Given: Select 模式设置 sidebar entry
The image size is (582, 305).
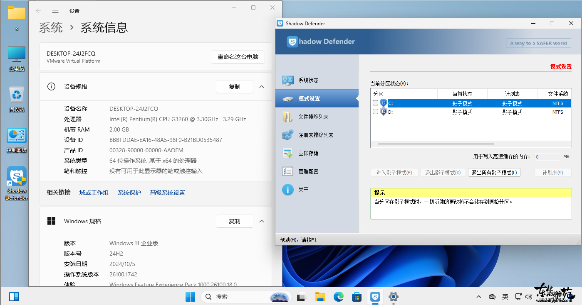Looking at the screenshot, I should (x=317, y=98).
